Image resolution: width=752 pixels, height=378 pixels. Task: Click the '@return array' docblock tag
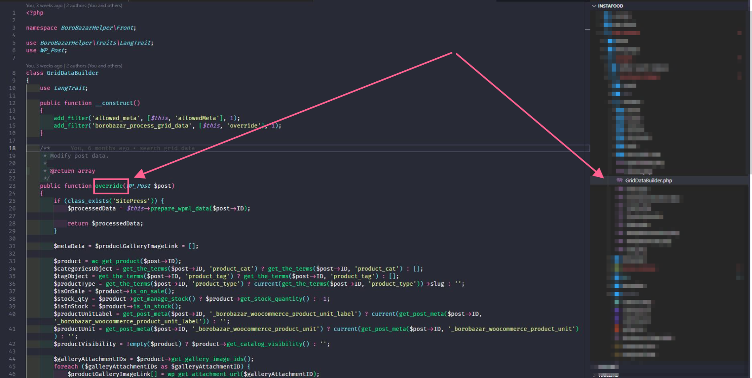[73, 171]
